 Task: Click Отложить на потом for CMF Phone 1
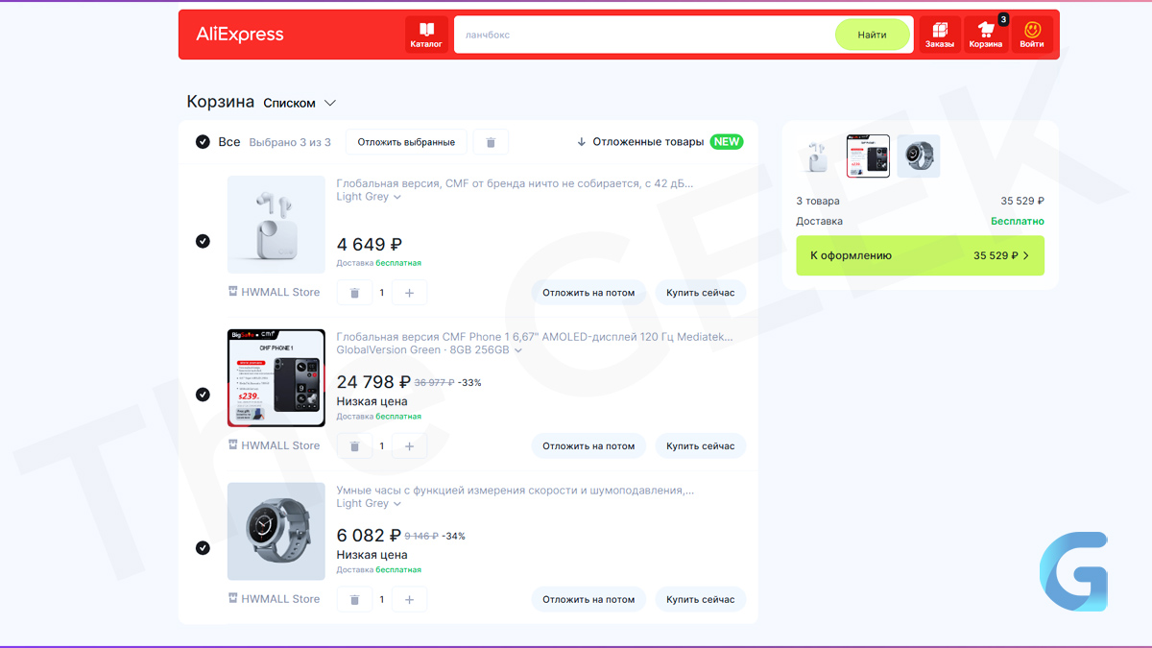tap(588, 446)
